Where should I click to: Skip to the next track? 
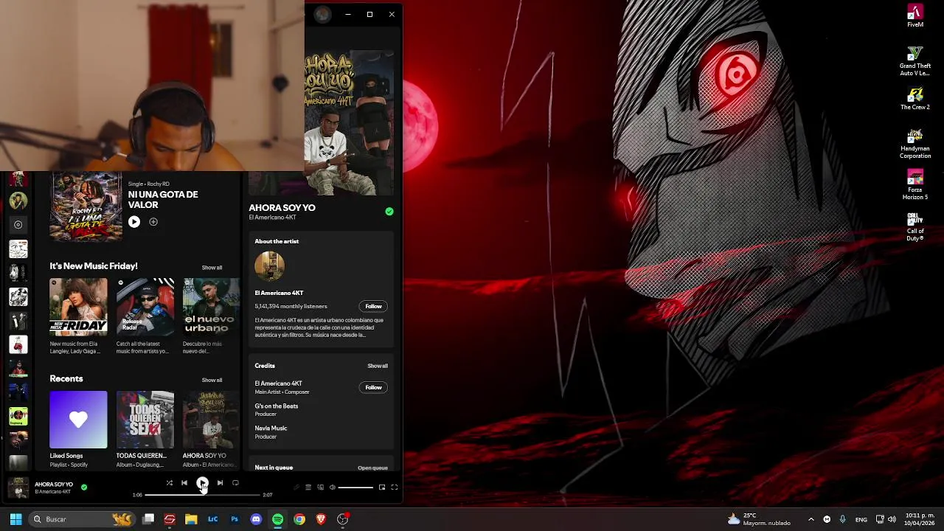[220, 483]
